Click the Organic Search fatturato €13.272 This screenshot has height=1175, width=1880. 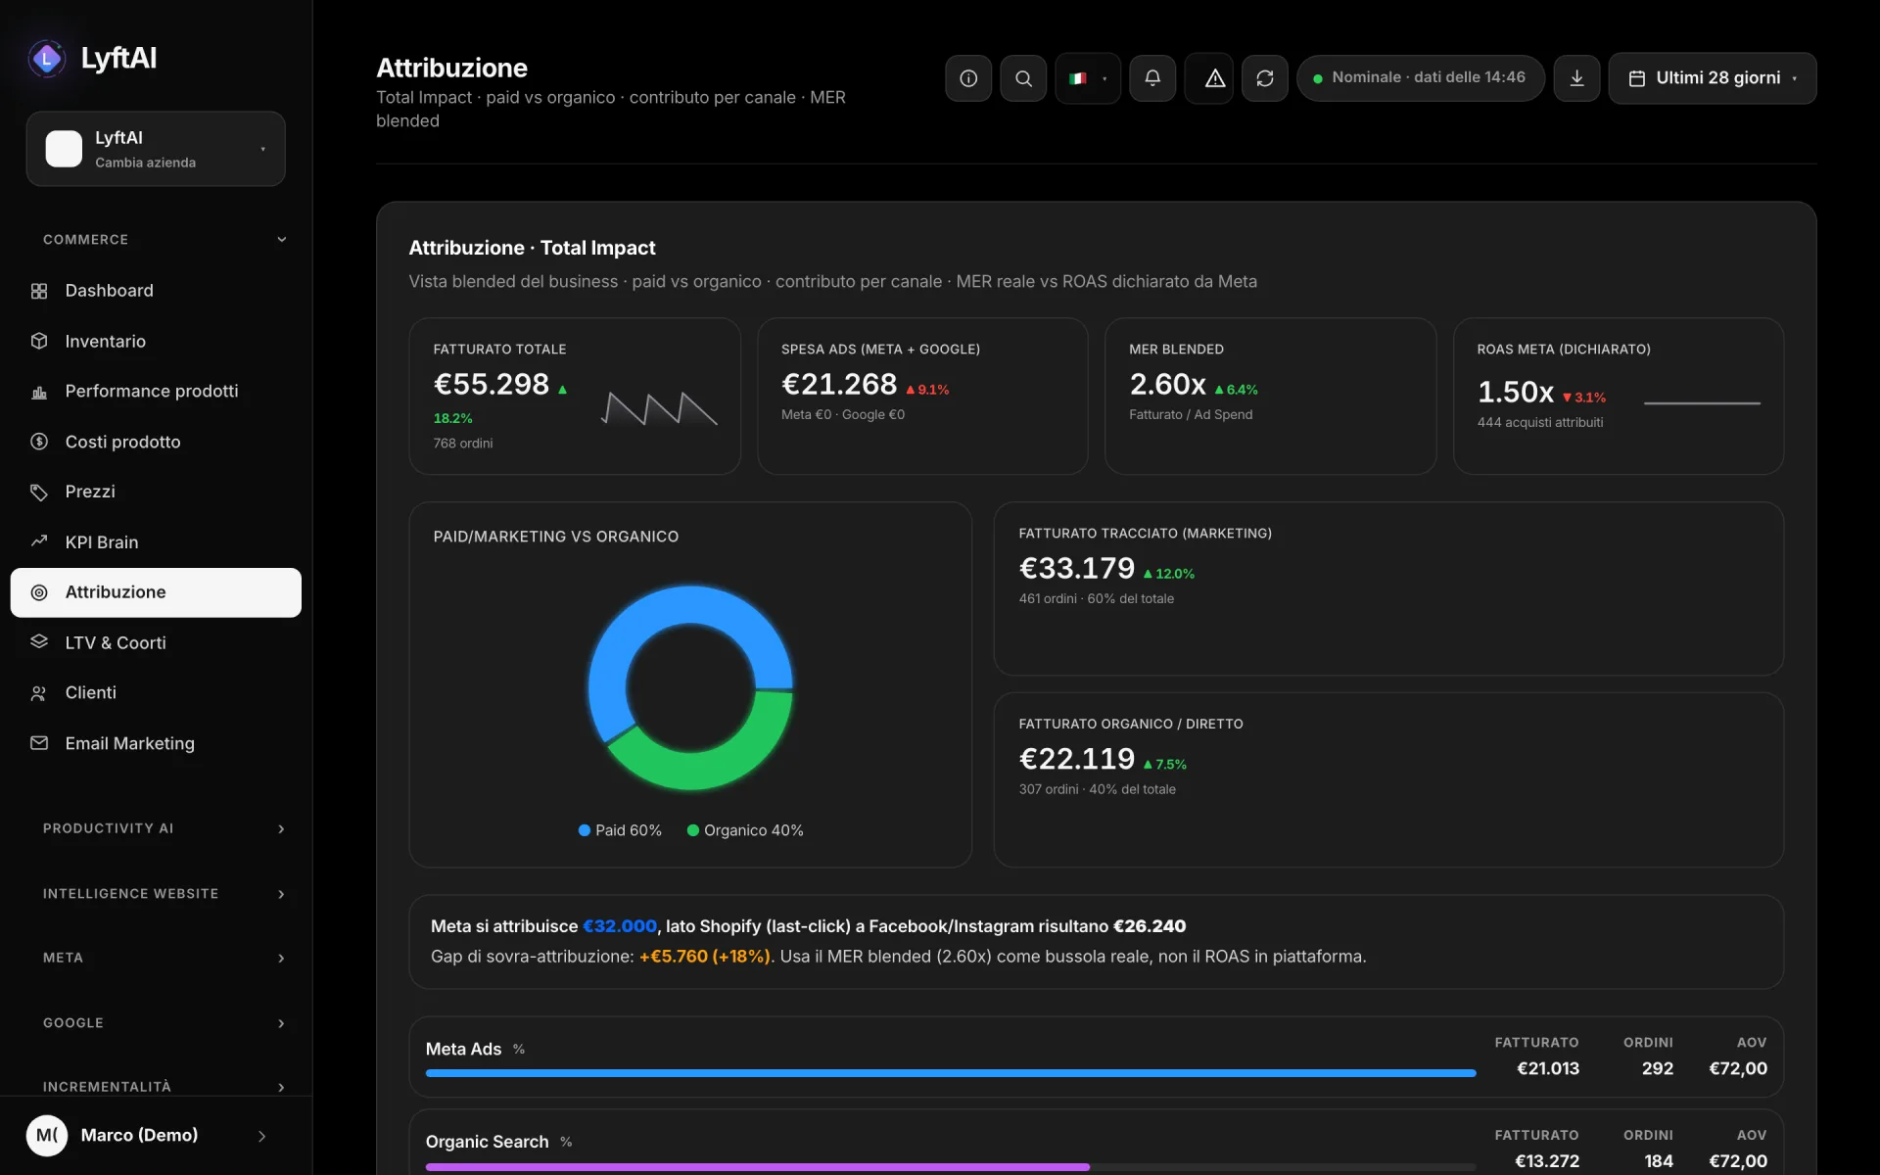tap(1547, 1161)
